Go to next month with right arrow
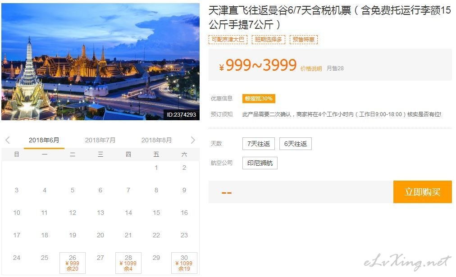This screenshot has height=277, width=456. [x=193, y=140]
